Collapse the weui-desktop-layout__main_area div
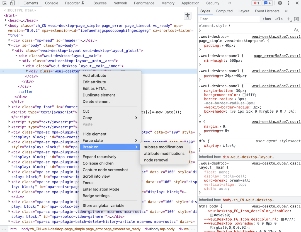Viewport: 301px width, 232px height. pyautogui.click(x=20, y=61)
